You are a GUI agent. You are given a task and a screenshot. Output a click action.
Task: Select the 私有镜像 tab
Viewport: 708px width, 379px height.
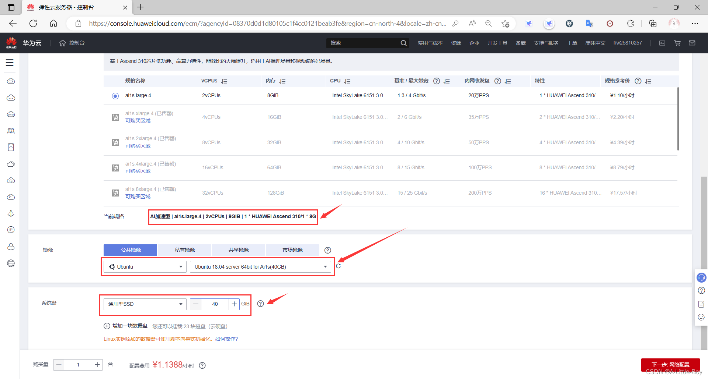click(185, 250)
